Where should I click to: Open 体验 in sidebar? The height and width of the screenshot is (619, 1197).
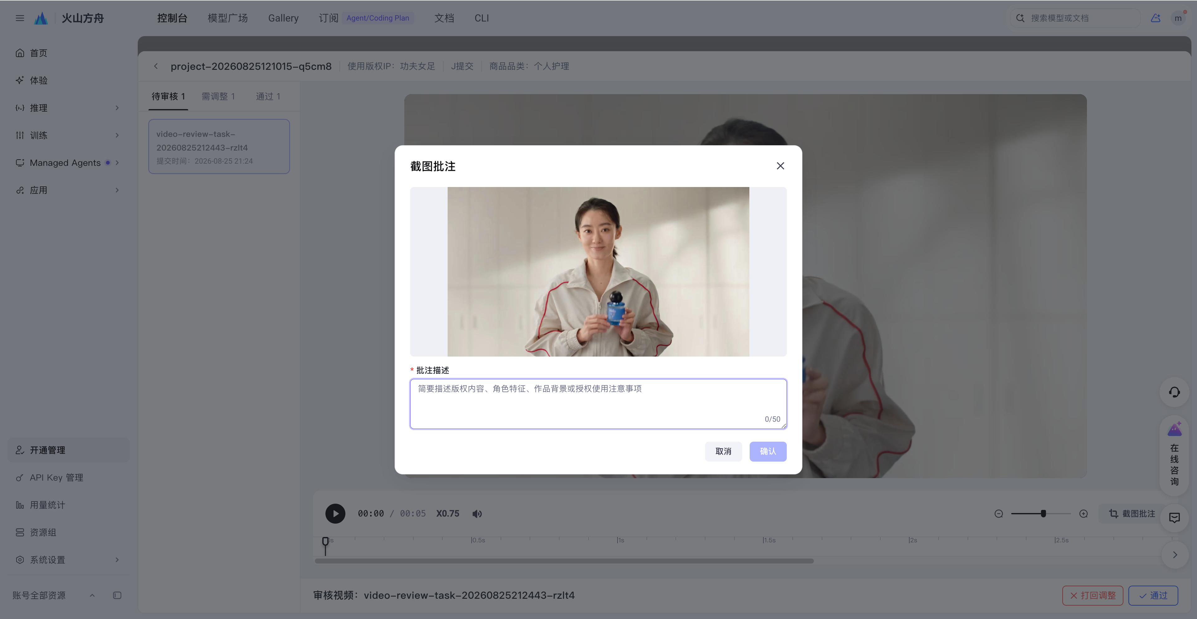click(x=68, y=80)
